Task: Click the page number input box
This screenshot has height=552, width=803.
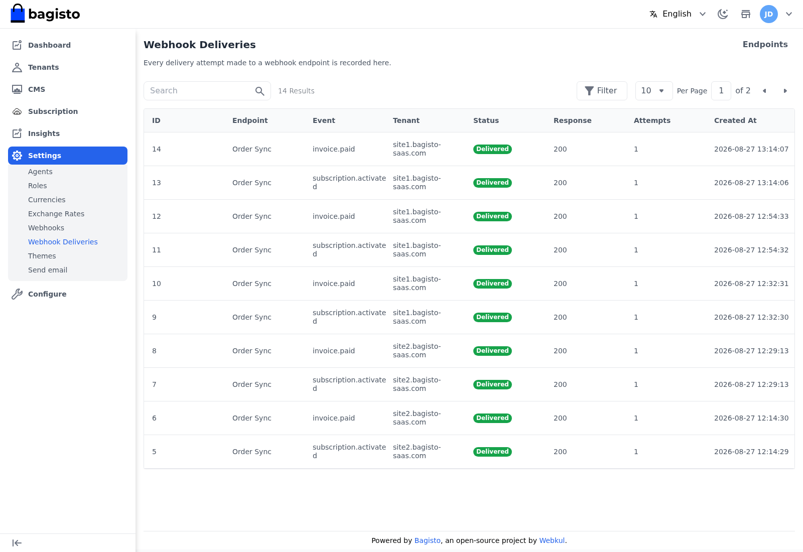Action: [x=721, y=91]
